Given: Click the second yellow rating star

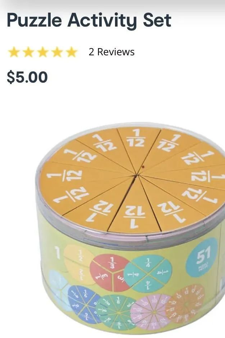Looking at the screenshot, I should [28, 52].
